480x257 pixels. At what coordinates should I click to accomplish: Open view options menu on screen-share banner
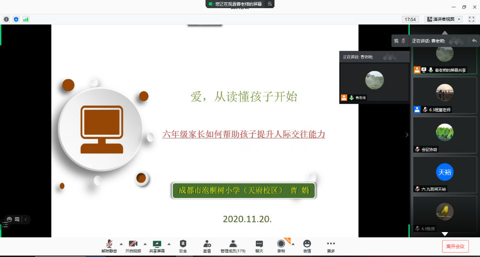click(270, 4)
